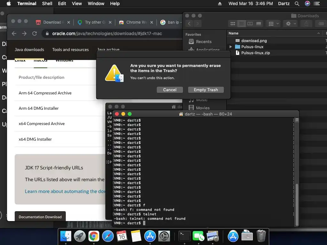Screen dimensions: 327x245
Task: Open Terminal icon in the Dock
Action: tap(185, 236)
